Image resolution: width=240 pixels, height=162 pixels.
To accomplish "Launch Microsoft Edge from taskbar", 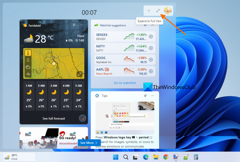I will (x=146, y=157).
